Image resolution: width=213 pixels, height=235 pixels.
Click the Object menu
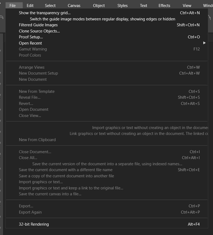(x=99, y=5)
